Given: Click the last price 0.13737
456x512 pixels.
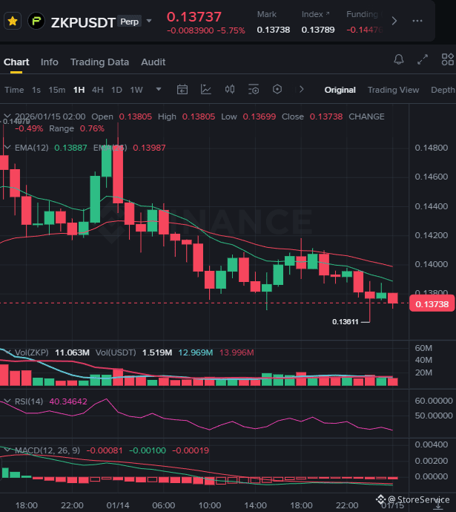Looking at the screenshot, I should [x=194, y=16].
